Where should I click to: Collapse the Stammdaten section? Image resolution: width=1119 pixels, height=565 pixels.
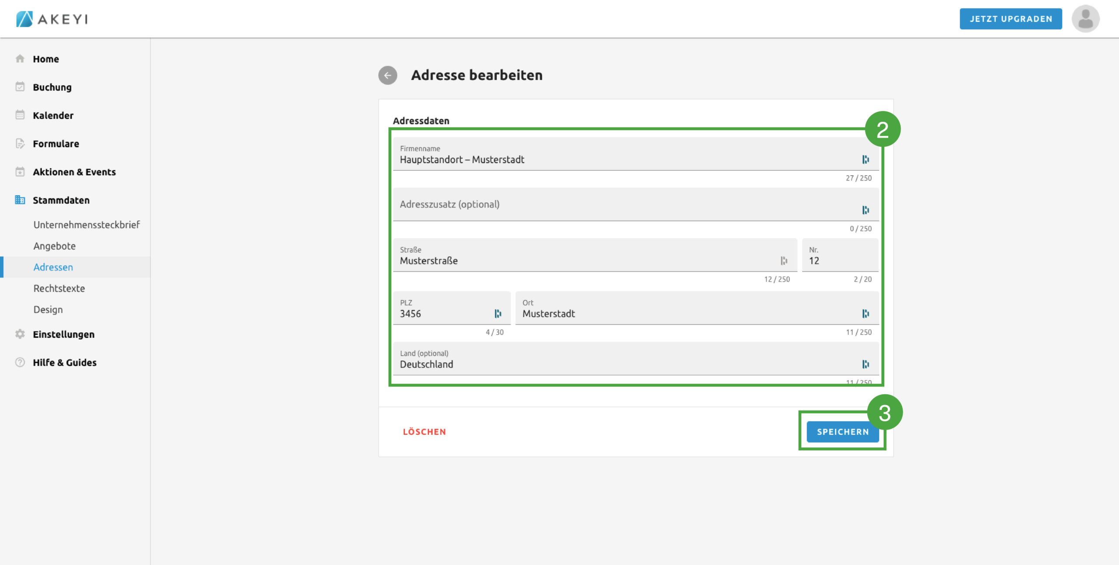[61, 200]
